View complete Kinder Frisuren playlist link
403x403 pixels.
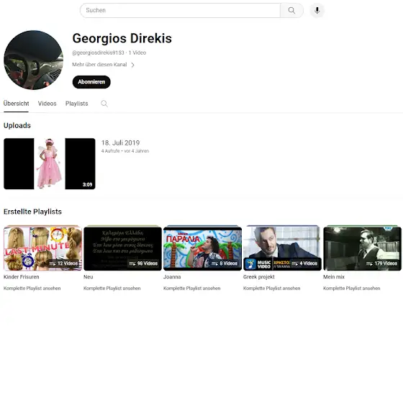click(x=32, y=289)
